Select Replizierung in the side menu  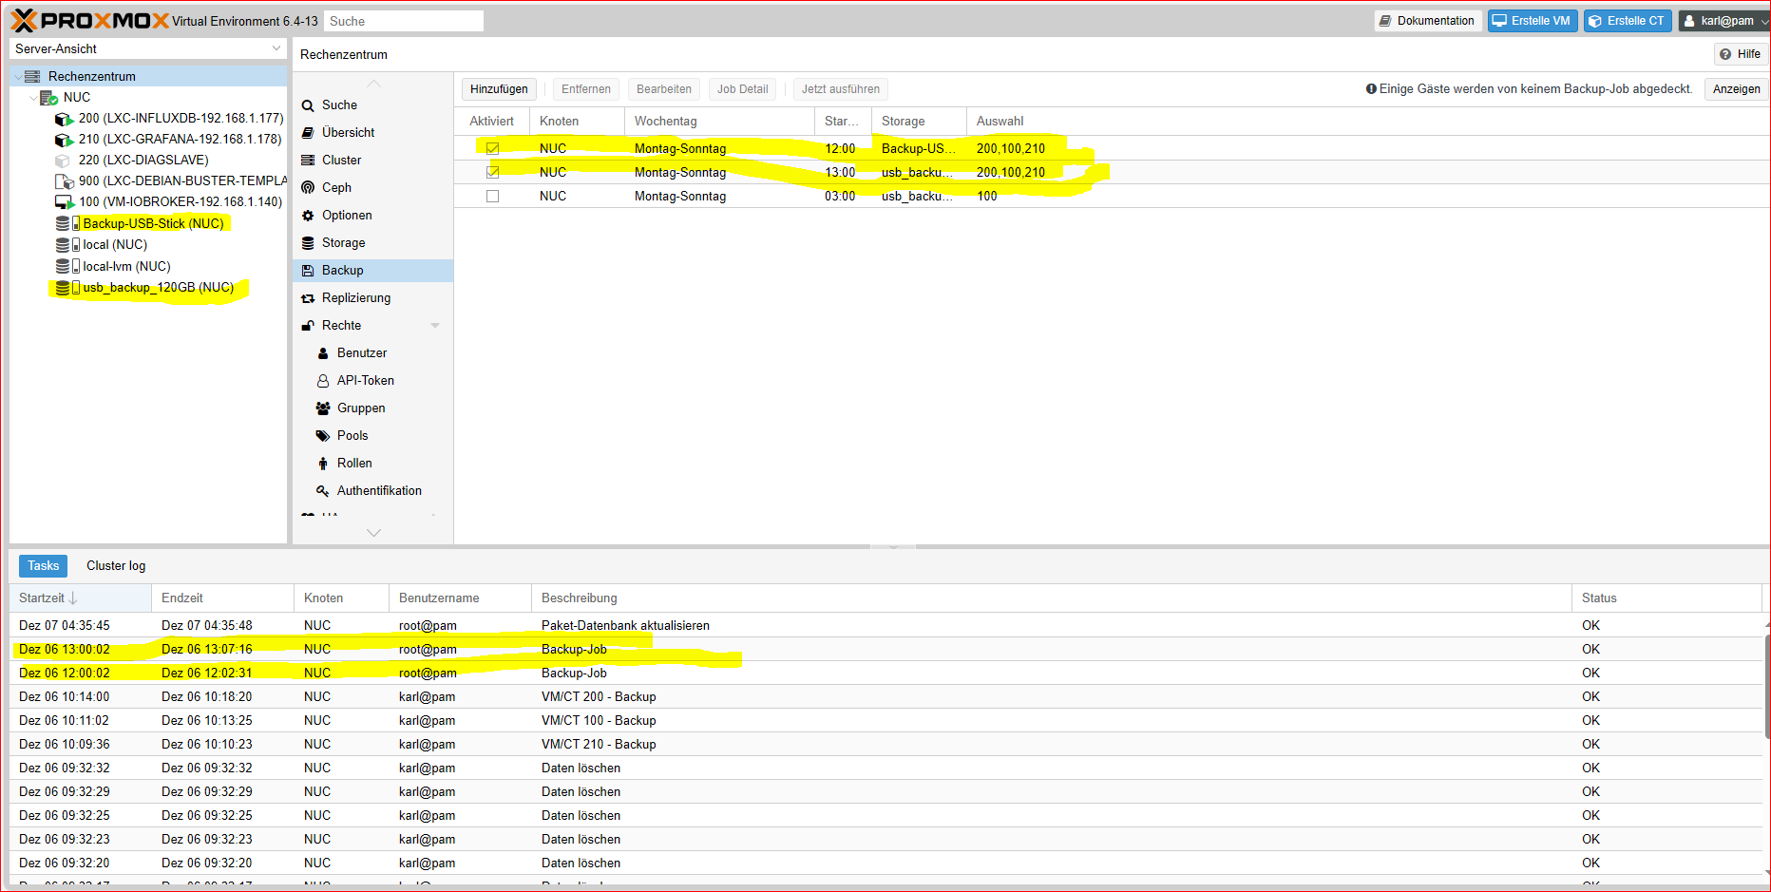tap(372, 298)
